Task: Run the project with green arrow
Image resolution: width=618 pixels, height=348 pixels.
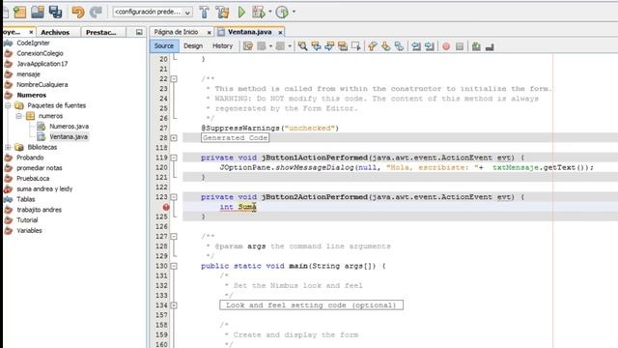Action: point(241,13)
